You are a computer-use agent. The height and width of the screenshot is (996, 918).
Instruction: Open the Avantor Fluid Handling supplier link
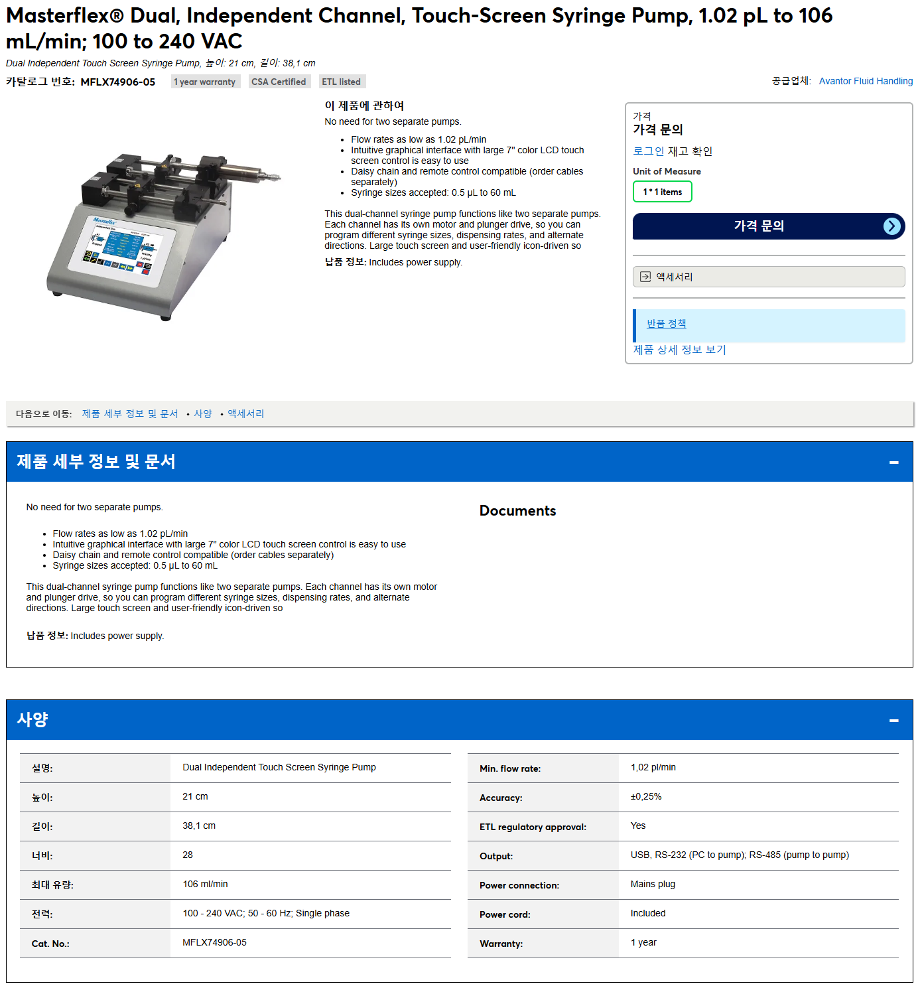[x=866, y=81]
